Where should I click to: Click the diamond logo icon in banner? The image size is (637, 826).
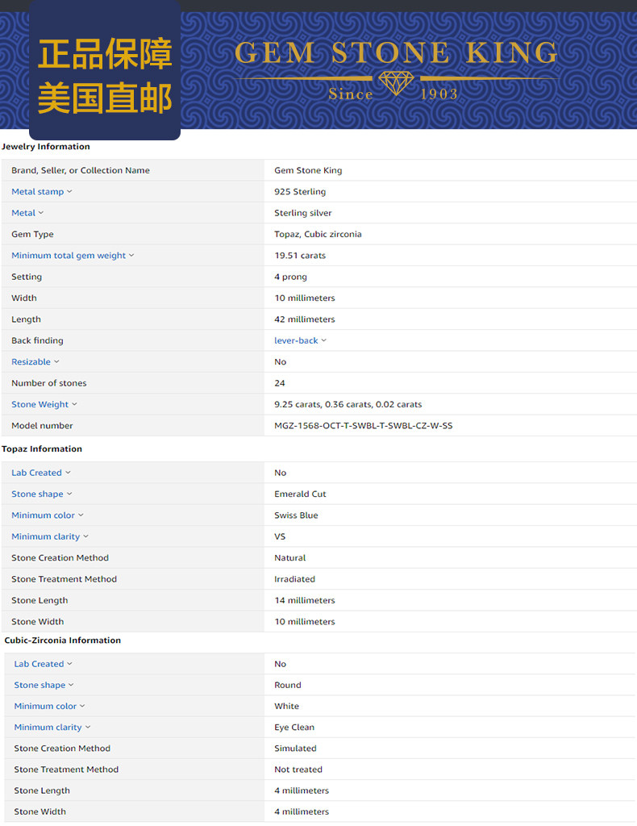click(396, 83)
